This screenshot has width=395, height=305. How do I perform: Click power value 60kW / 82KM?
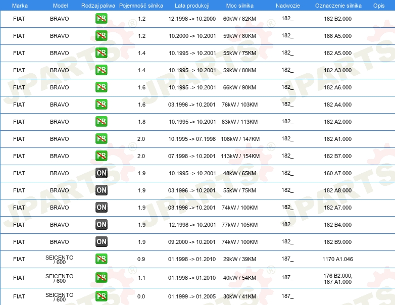pos(239,19)
